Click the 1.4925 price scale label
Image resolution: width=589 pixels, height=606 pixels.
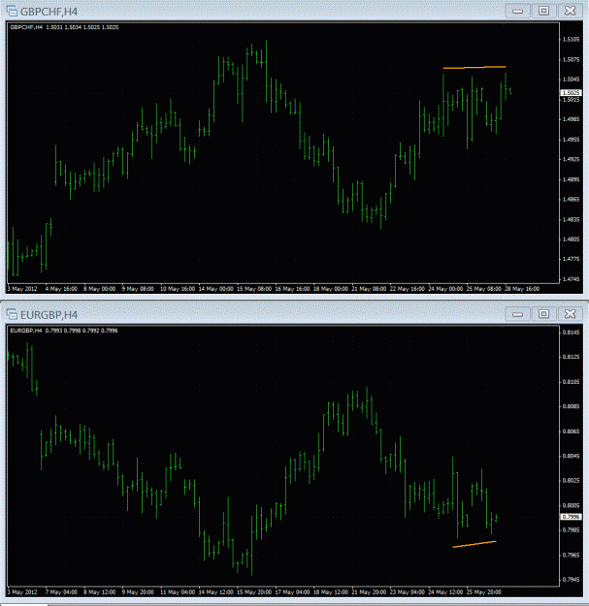(572, 159)
